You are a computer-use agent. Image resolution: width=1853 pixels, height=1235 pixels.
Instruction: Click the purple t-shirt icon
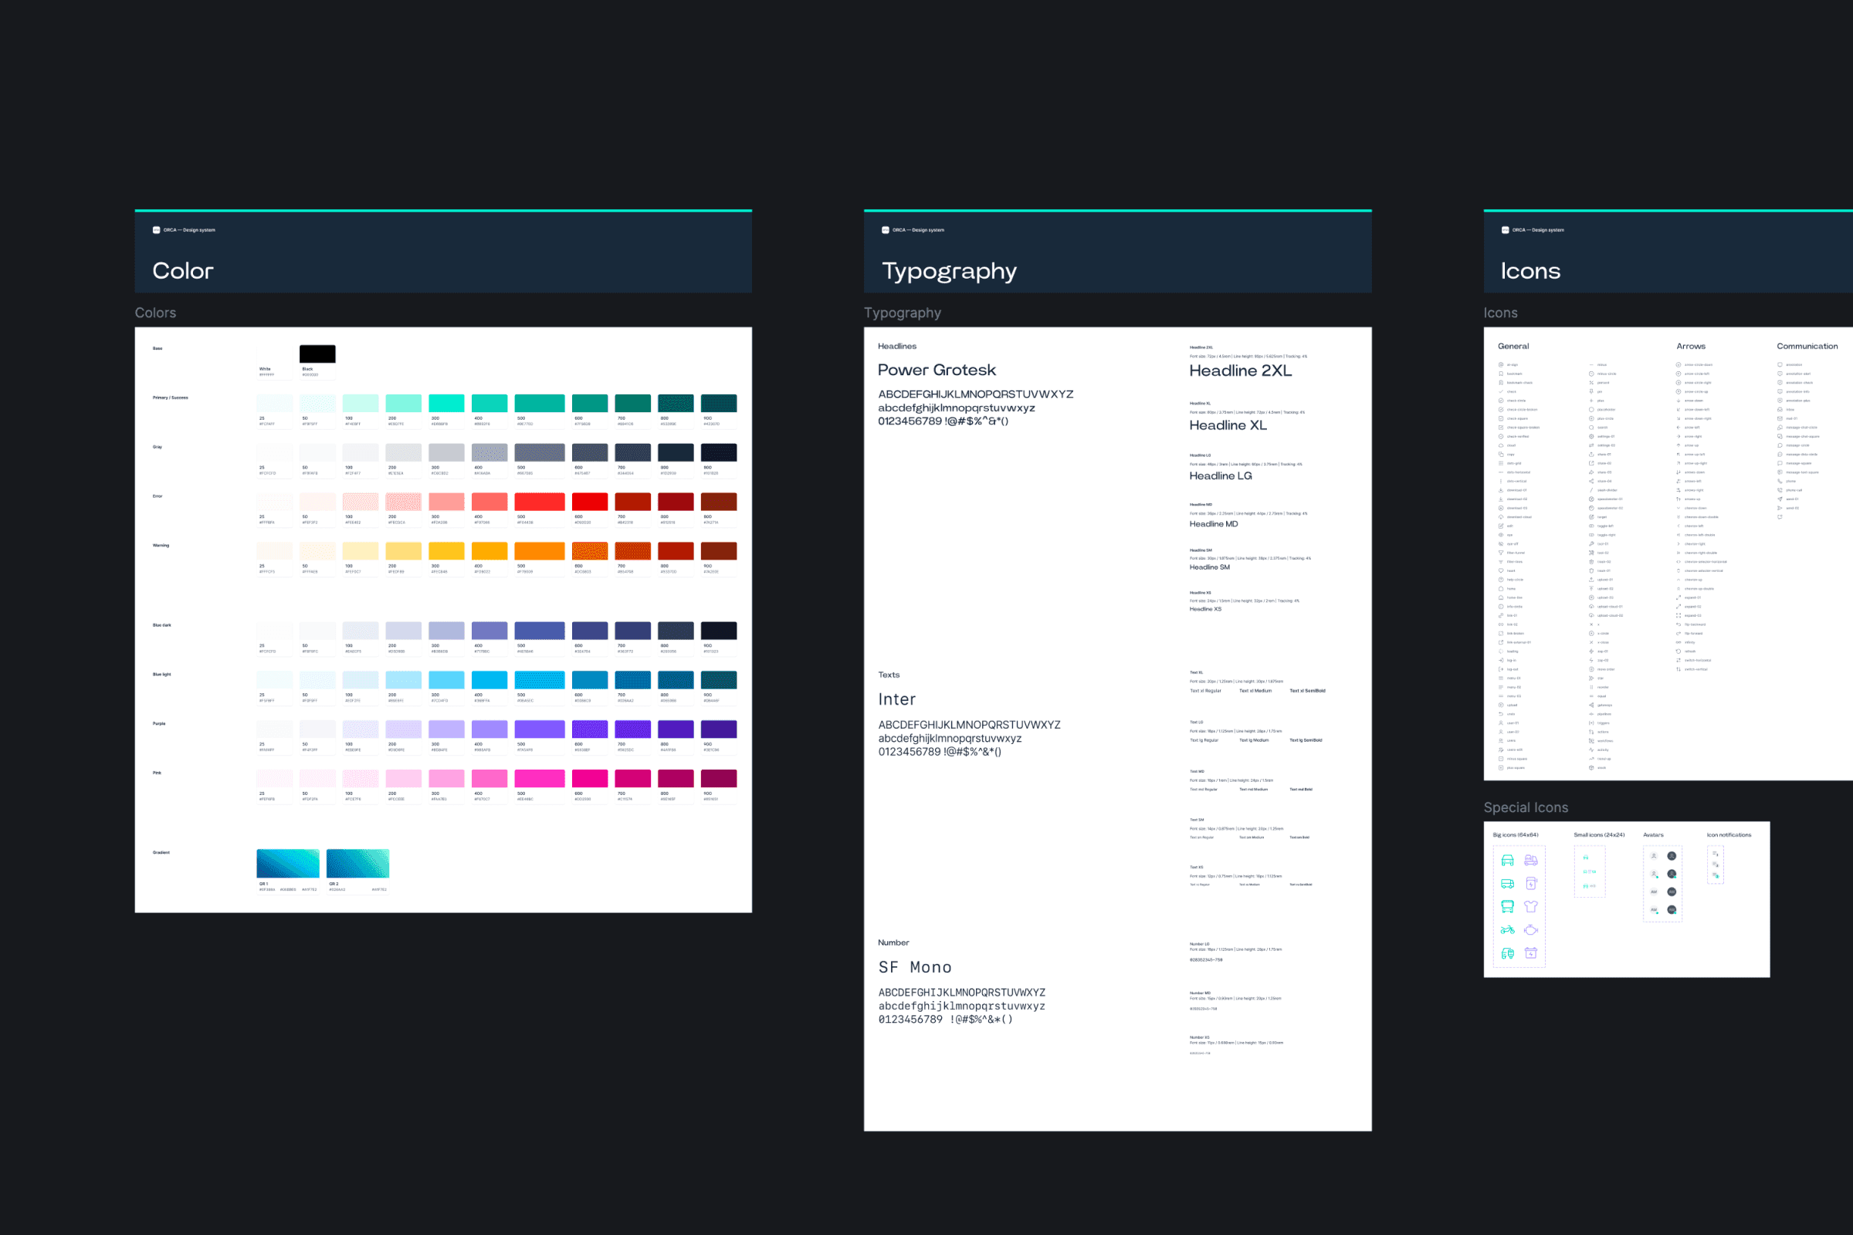pyautogui.click(x=1531, y=906)
